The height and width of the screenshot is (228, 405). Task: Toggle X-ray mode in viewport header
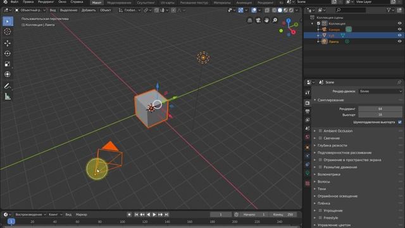click(x=267, y=10)
